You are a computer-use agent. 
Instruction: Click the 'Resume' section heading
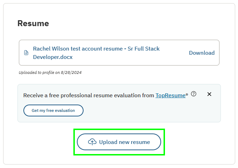[33, 23]
